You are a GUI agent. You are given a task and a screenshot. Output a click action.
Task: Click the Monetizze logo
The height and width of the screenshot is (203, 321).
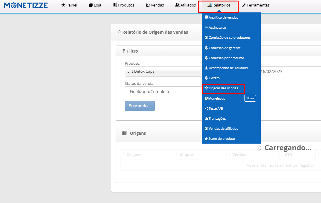coord(26,5)
